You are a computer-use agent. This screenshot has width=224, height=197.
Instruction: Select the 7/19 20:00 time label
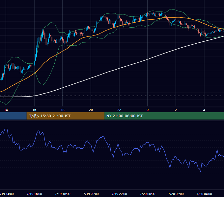[x=91, y=194]
